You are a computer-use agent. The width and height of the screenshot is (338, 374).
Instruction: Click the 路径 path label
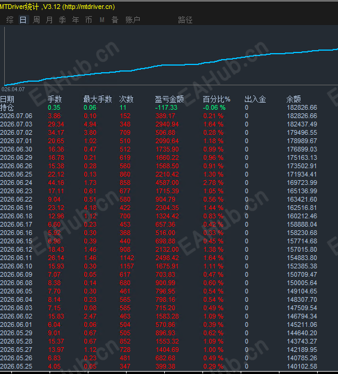pyautogui.click(x=185, y=20)
